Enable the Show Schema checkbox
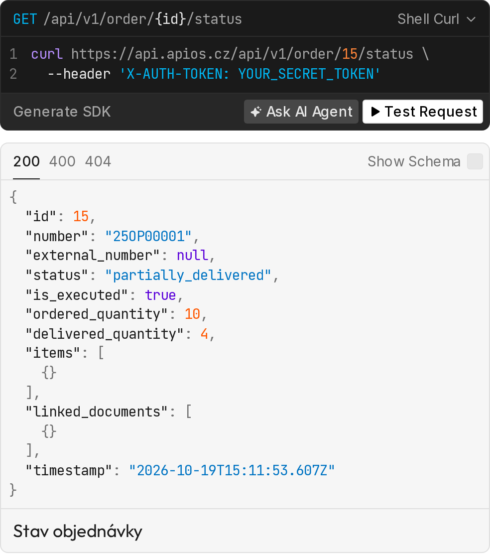Image resolution: width=490 pixels, height=554 pixels. (x=475, y=161)
